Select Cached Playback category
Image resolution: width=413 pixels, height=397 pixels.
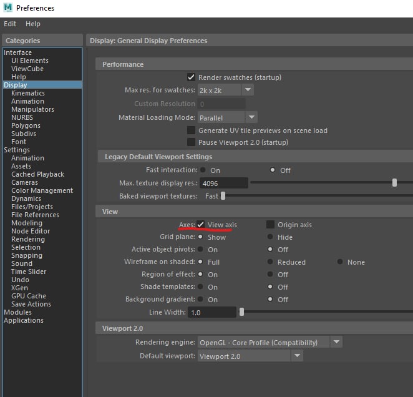click(37, 174)
